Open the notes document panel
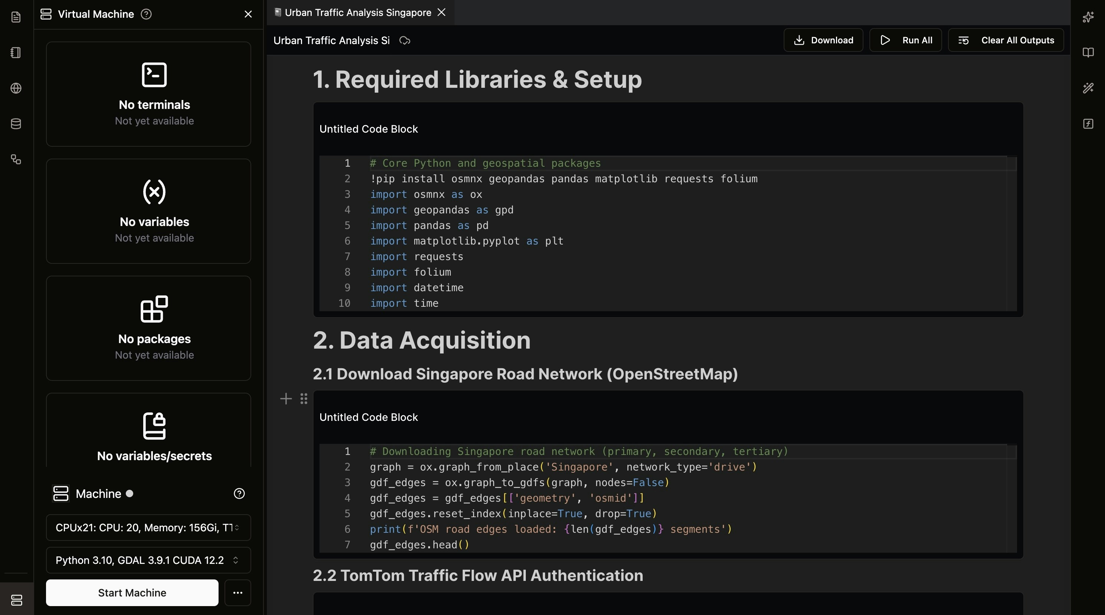Screen dimensions: 1105x615 pyautogui.click(x=16, y=17)
